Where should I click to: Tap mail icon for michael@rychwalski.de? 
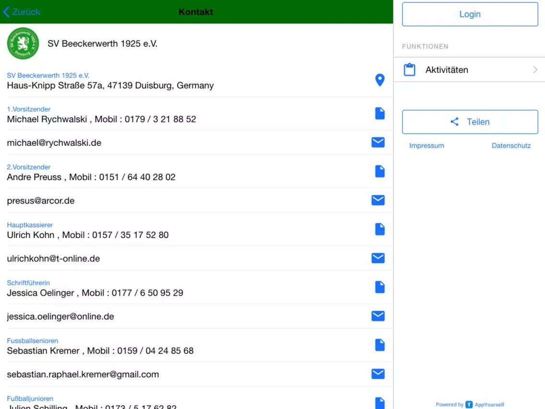378,142
